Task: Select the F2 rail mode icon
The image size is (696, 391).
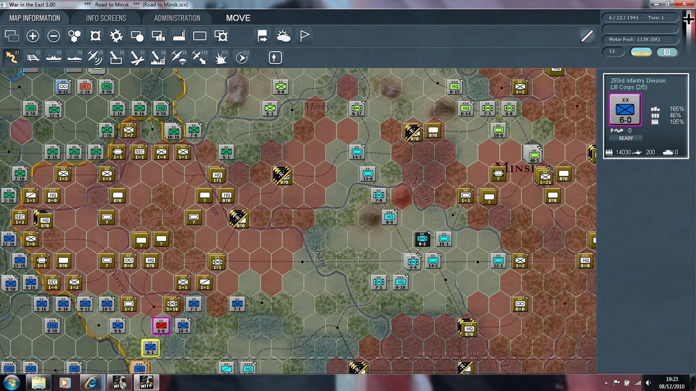Action: tap(33, 57)
